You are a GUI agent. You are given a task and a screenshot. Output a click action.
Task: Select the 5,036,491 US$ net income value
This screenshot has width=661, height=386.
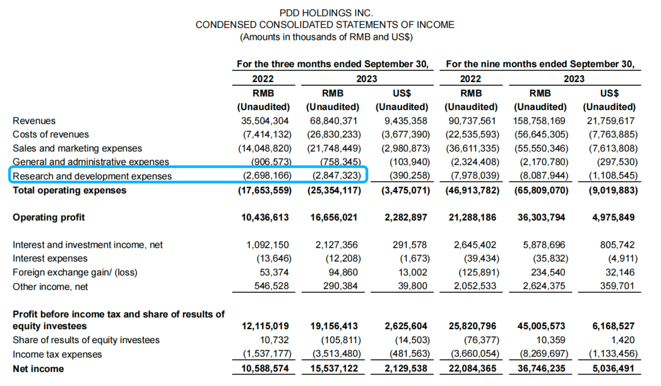point(613,368)
